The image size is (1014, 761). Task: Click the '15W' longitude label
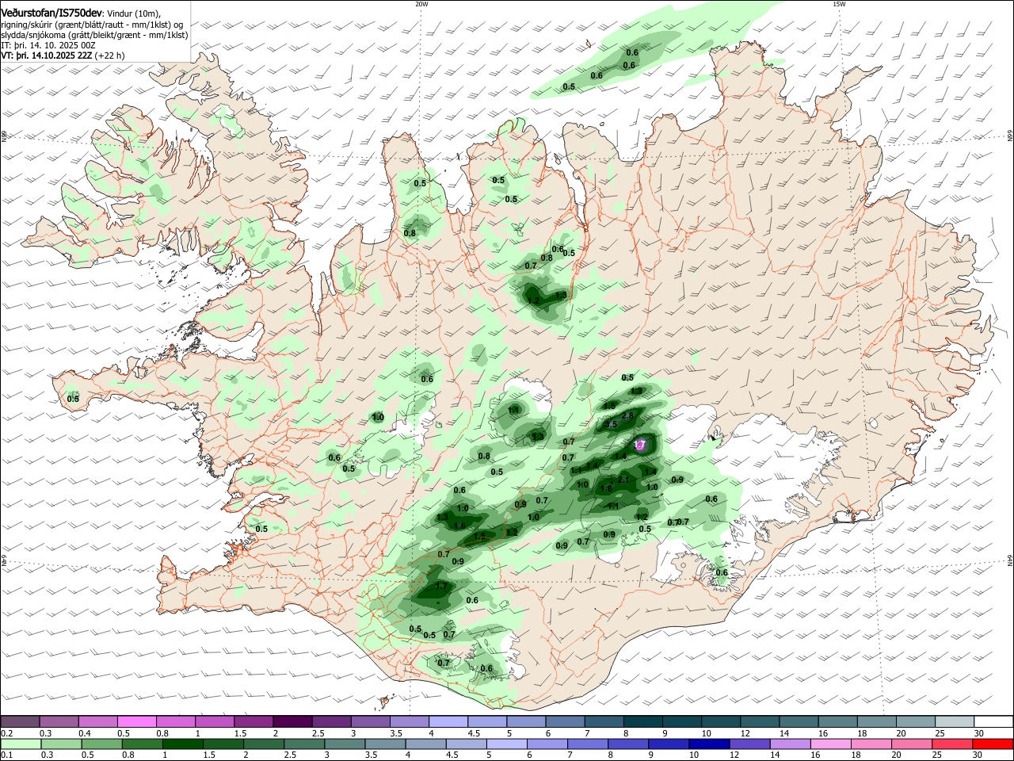[839, 3]
